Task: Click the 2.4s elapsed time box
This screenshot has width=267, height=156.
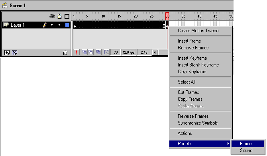Action: point(144,53)
